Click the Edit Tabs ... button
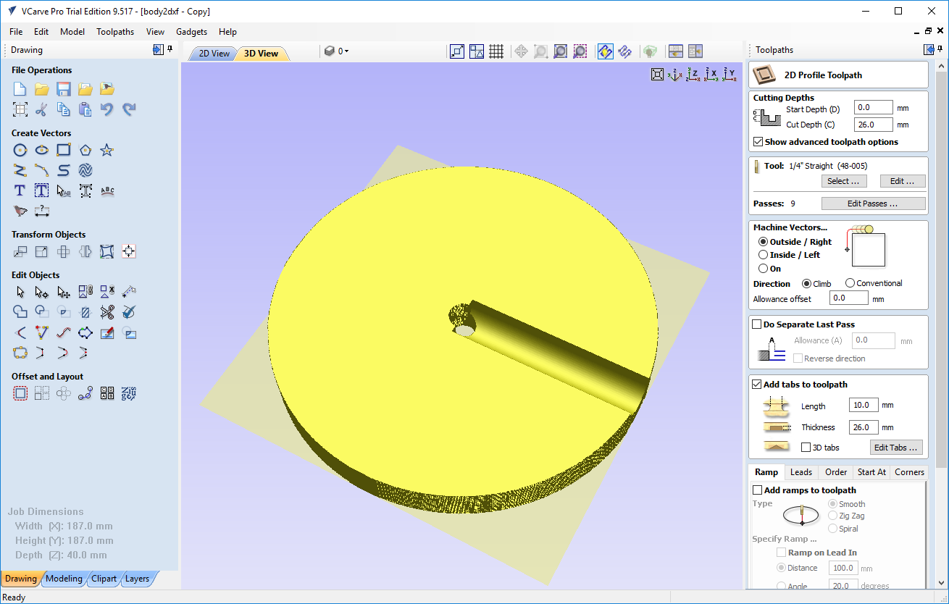The height and width of the screenshot is (604, 949). 897,448
